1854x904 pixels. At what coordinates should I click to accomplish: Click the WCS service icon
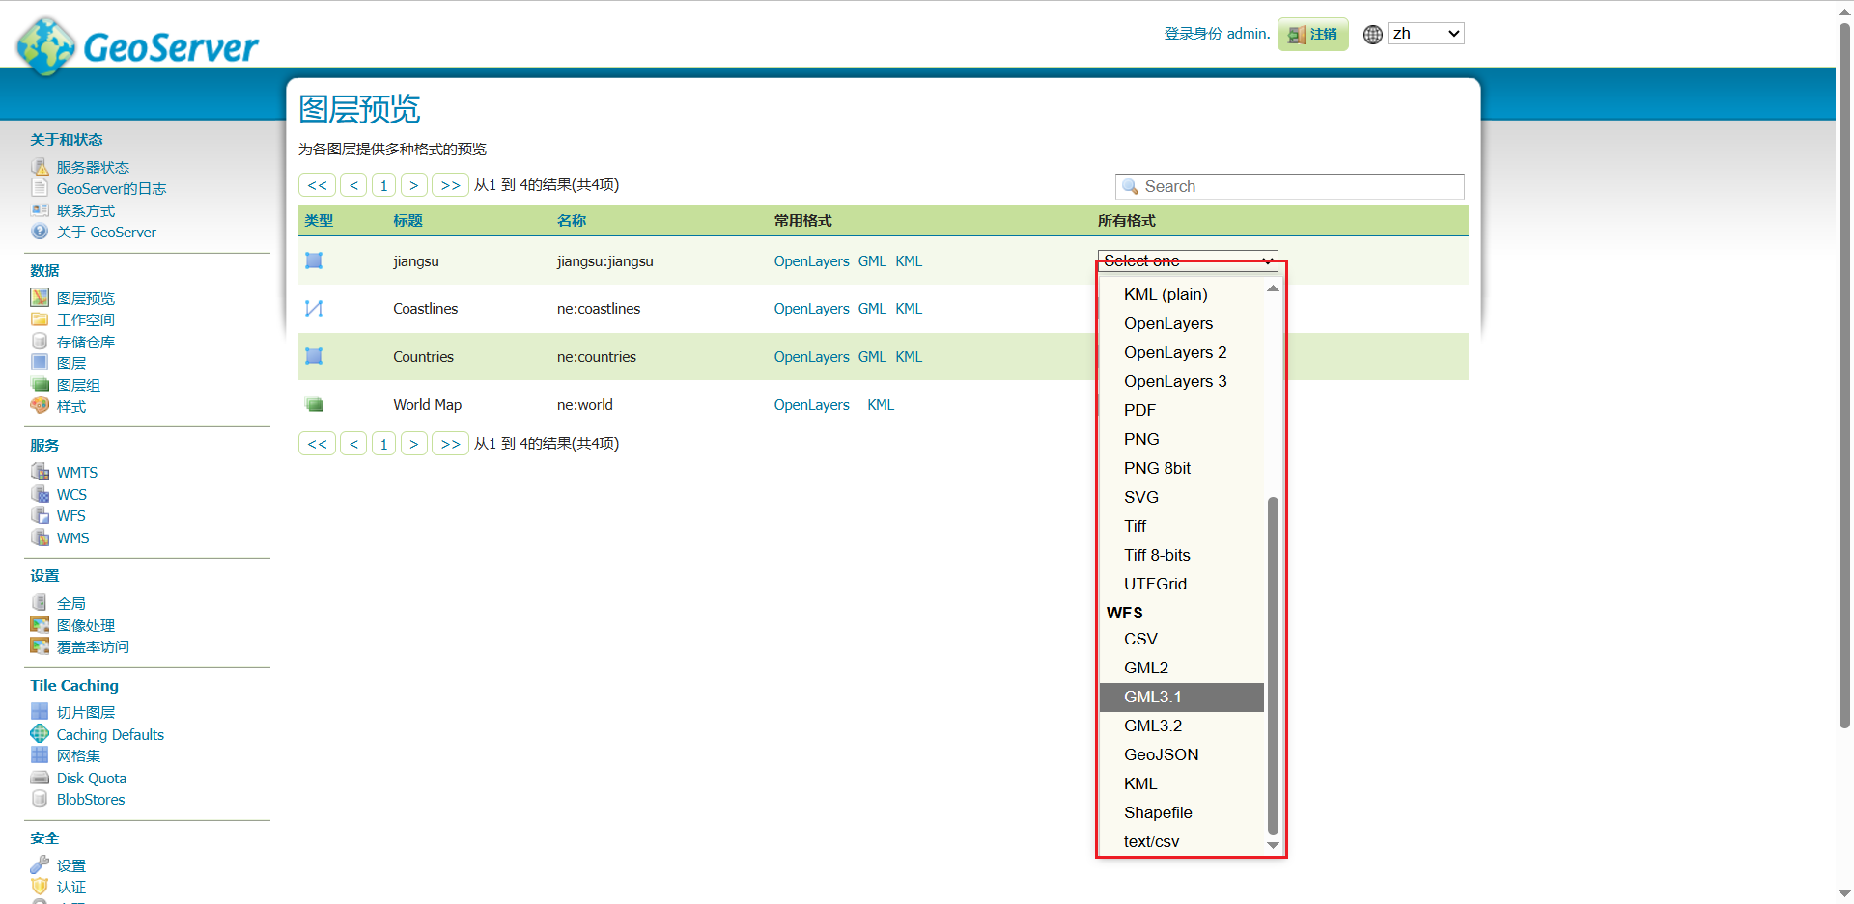pyautogui.click(x=40, y=494)
